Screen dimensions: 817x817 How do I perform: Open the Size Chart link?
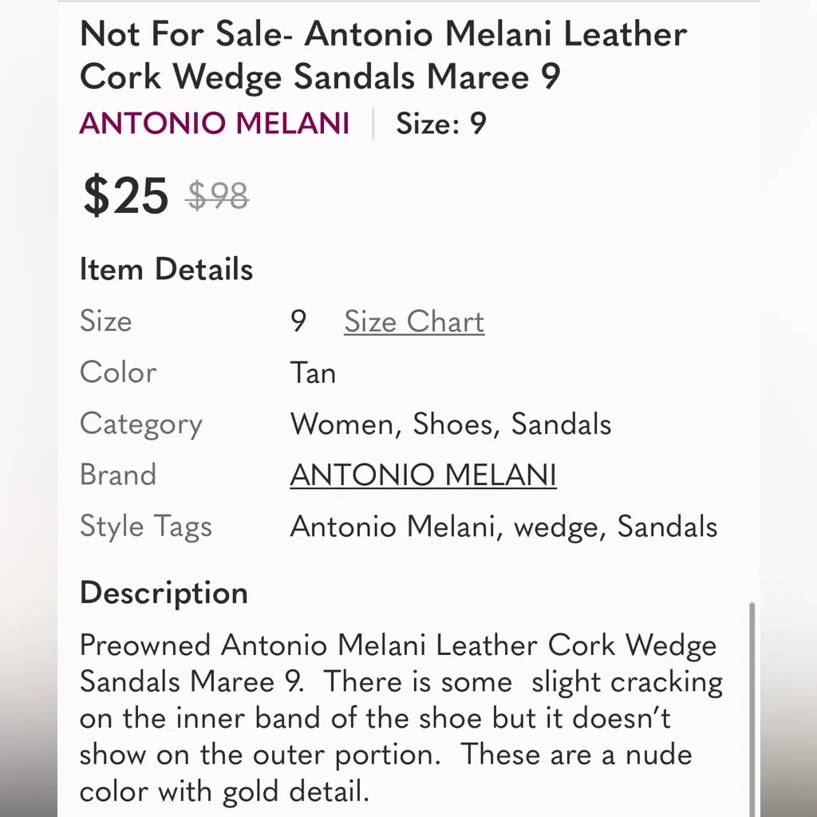coord(413,322)
